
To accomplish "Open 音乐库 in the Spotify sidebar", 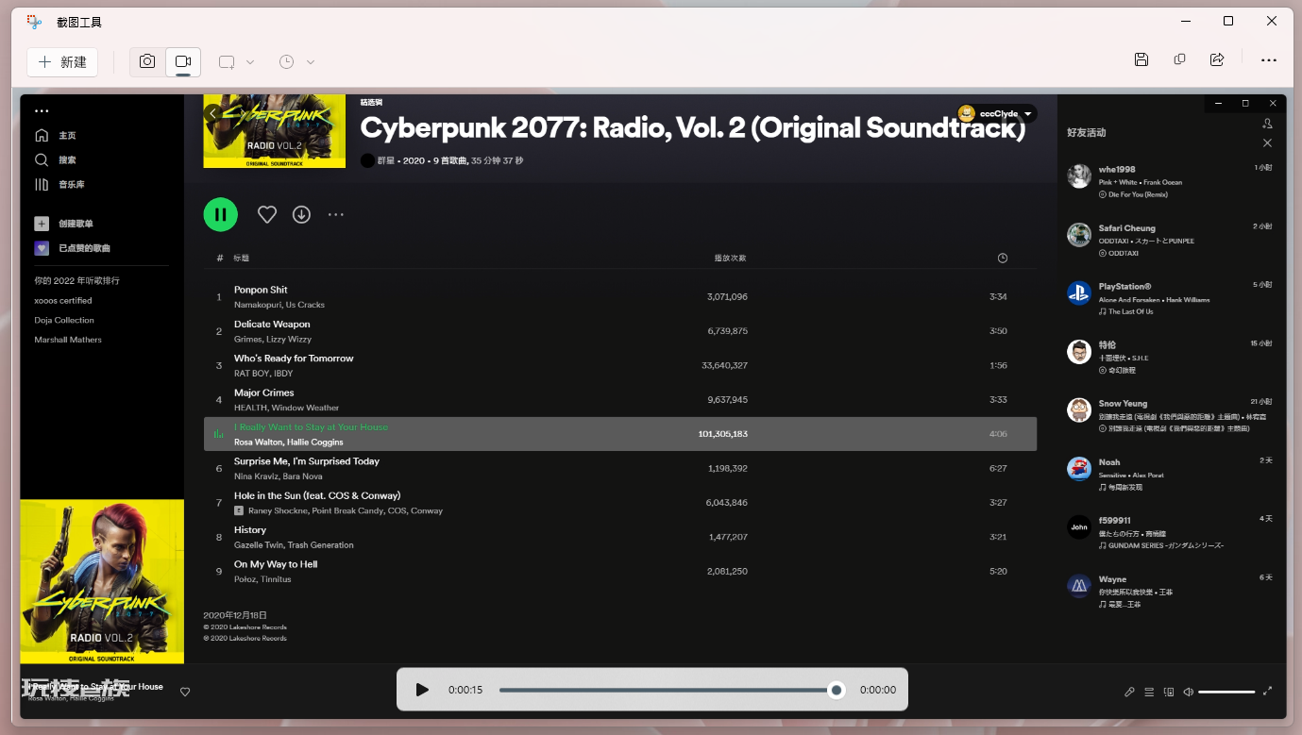I will tap(59, 185).
